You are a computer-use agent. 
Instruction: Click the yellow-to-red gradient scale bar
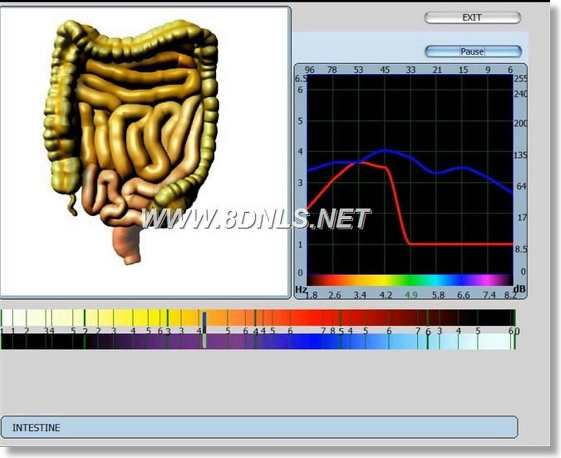tap(258, 318)
